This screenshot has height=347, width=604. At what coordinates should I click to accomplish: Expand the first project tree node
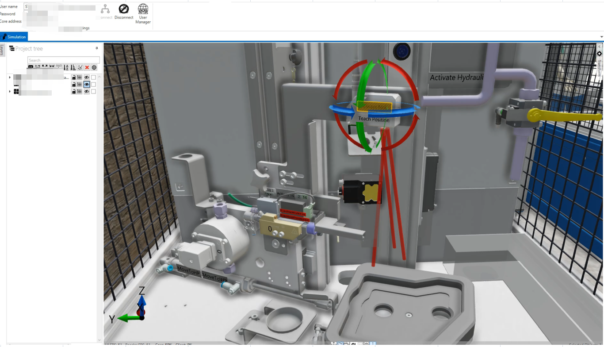pos(10,77)
